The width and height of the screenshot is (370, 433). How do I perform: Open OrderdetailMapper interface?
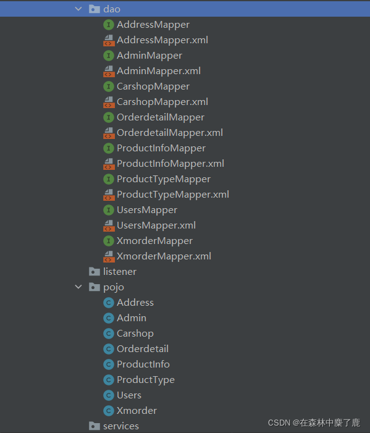coord(161,117)
